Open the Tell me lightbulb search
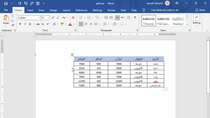The width and height of the screenshot is (210, 118). click(144, 10)
